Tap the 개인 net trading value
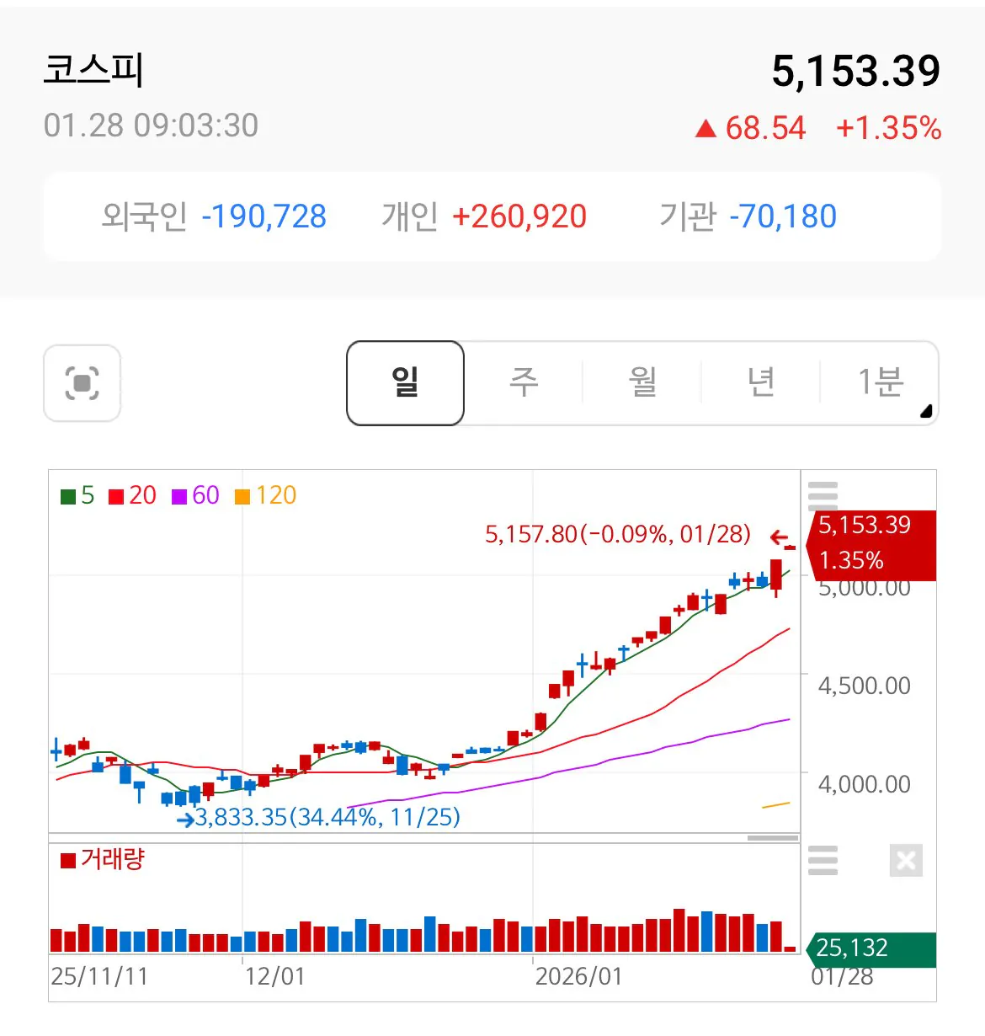 (519, 216)
